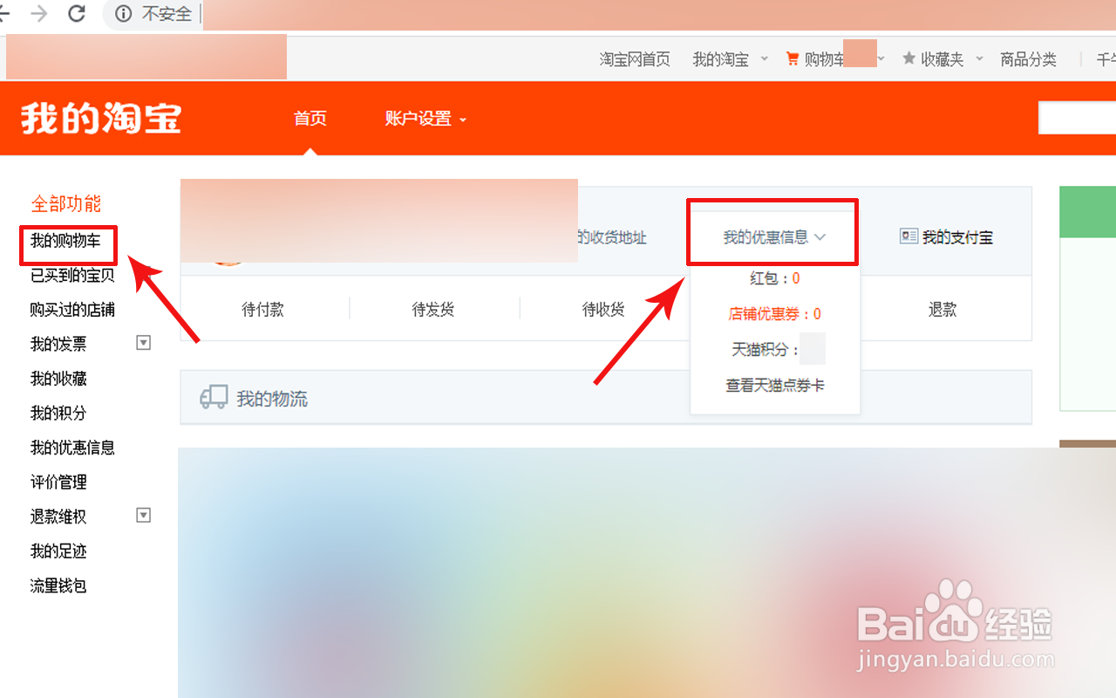Image resolution: width=1116 pixels, height=698 pixels.
Task: Click the Alipay card icon
Action: 908,236
